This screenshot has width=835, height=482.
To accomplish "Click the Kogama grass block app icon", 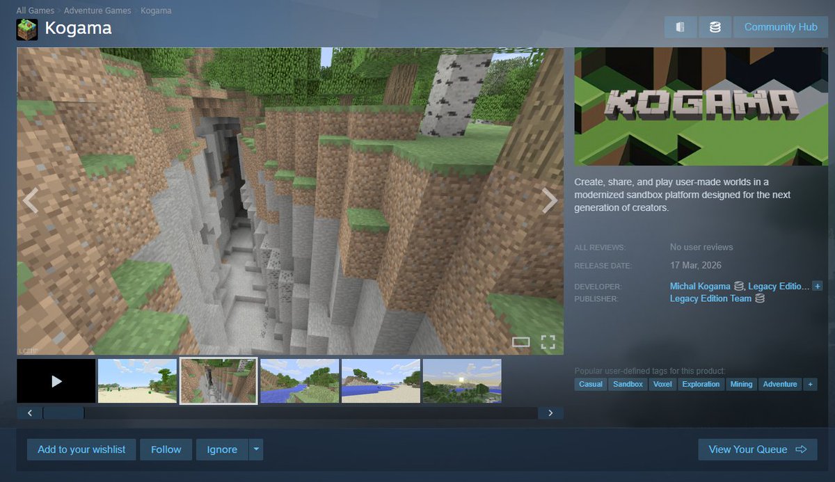I will tap(27, 29).
